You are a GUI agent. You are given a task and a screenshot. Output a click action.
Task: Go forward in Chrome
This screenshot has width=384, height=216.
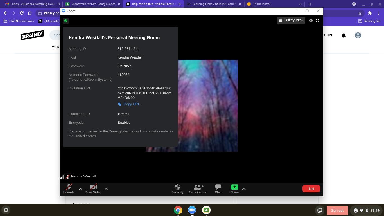tap(13, 13)
